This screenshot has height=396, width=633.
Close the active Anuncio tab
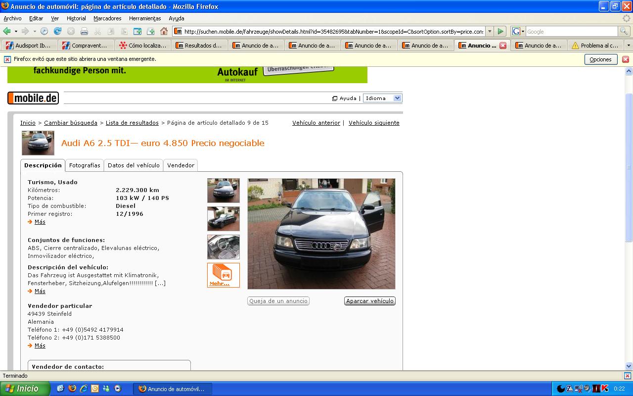[503, 46]
